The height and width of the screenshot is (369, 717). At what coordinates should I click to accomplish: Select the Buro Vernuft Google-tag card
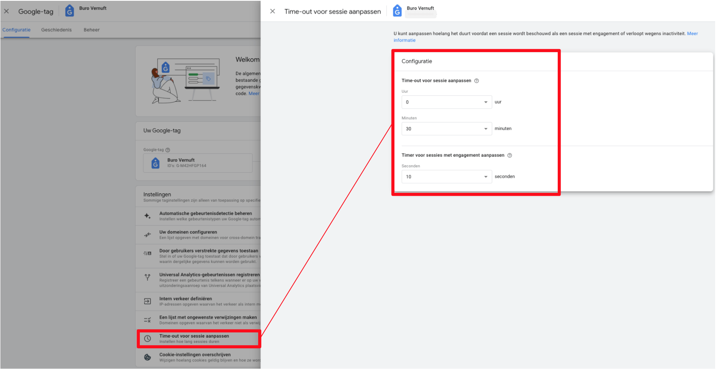tap(197, 163)
